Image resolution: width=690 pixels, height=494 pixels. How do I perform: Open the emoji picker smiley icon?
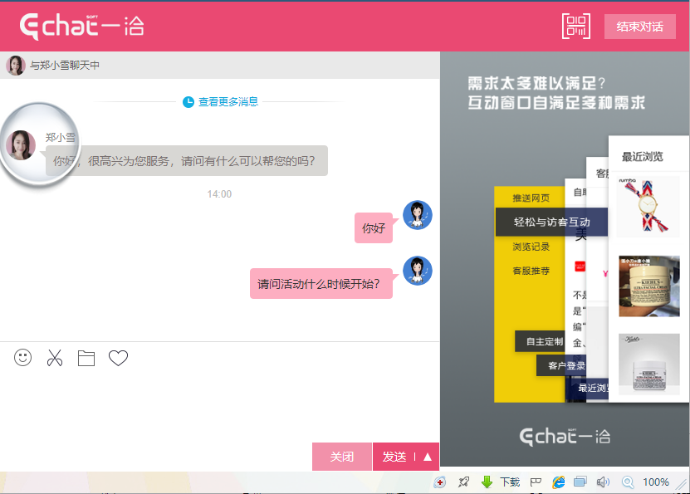(23, 358)
